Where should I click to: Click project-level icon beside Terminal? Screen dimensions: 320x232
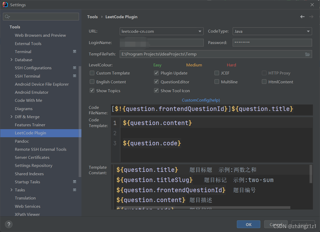pyautogui.click(x=75, y=52)
